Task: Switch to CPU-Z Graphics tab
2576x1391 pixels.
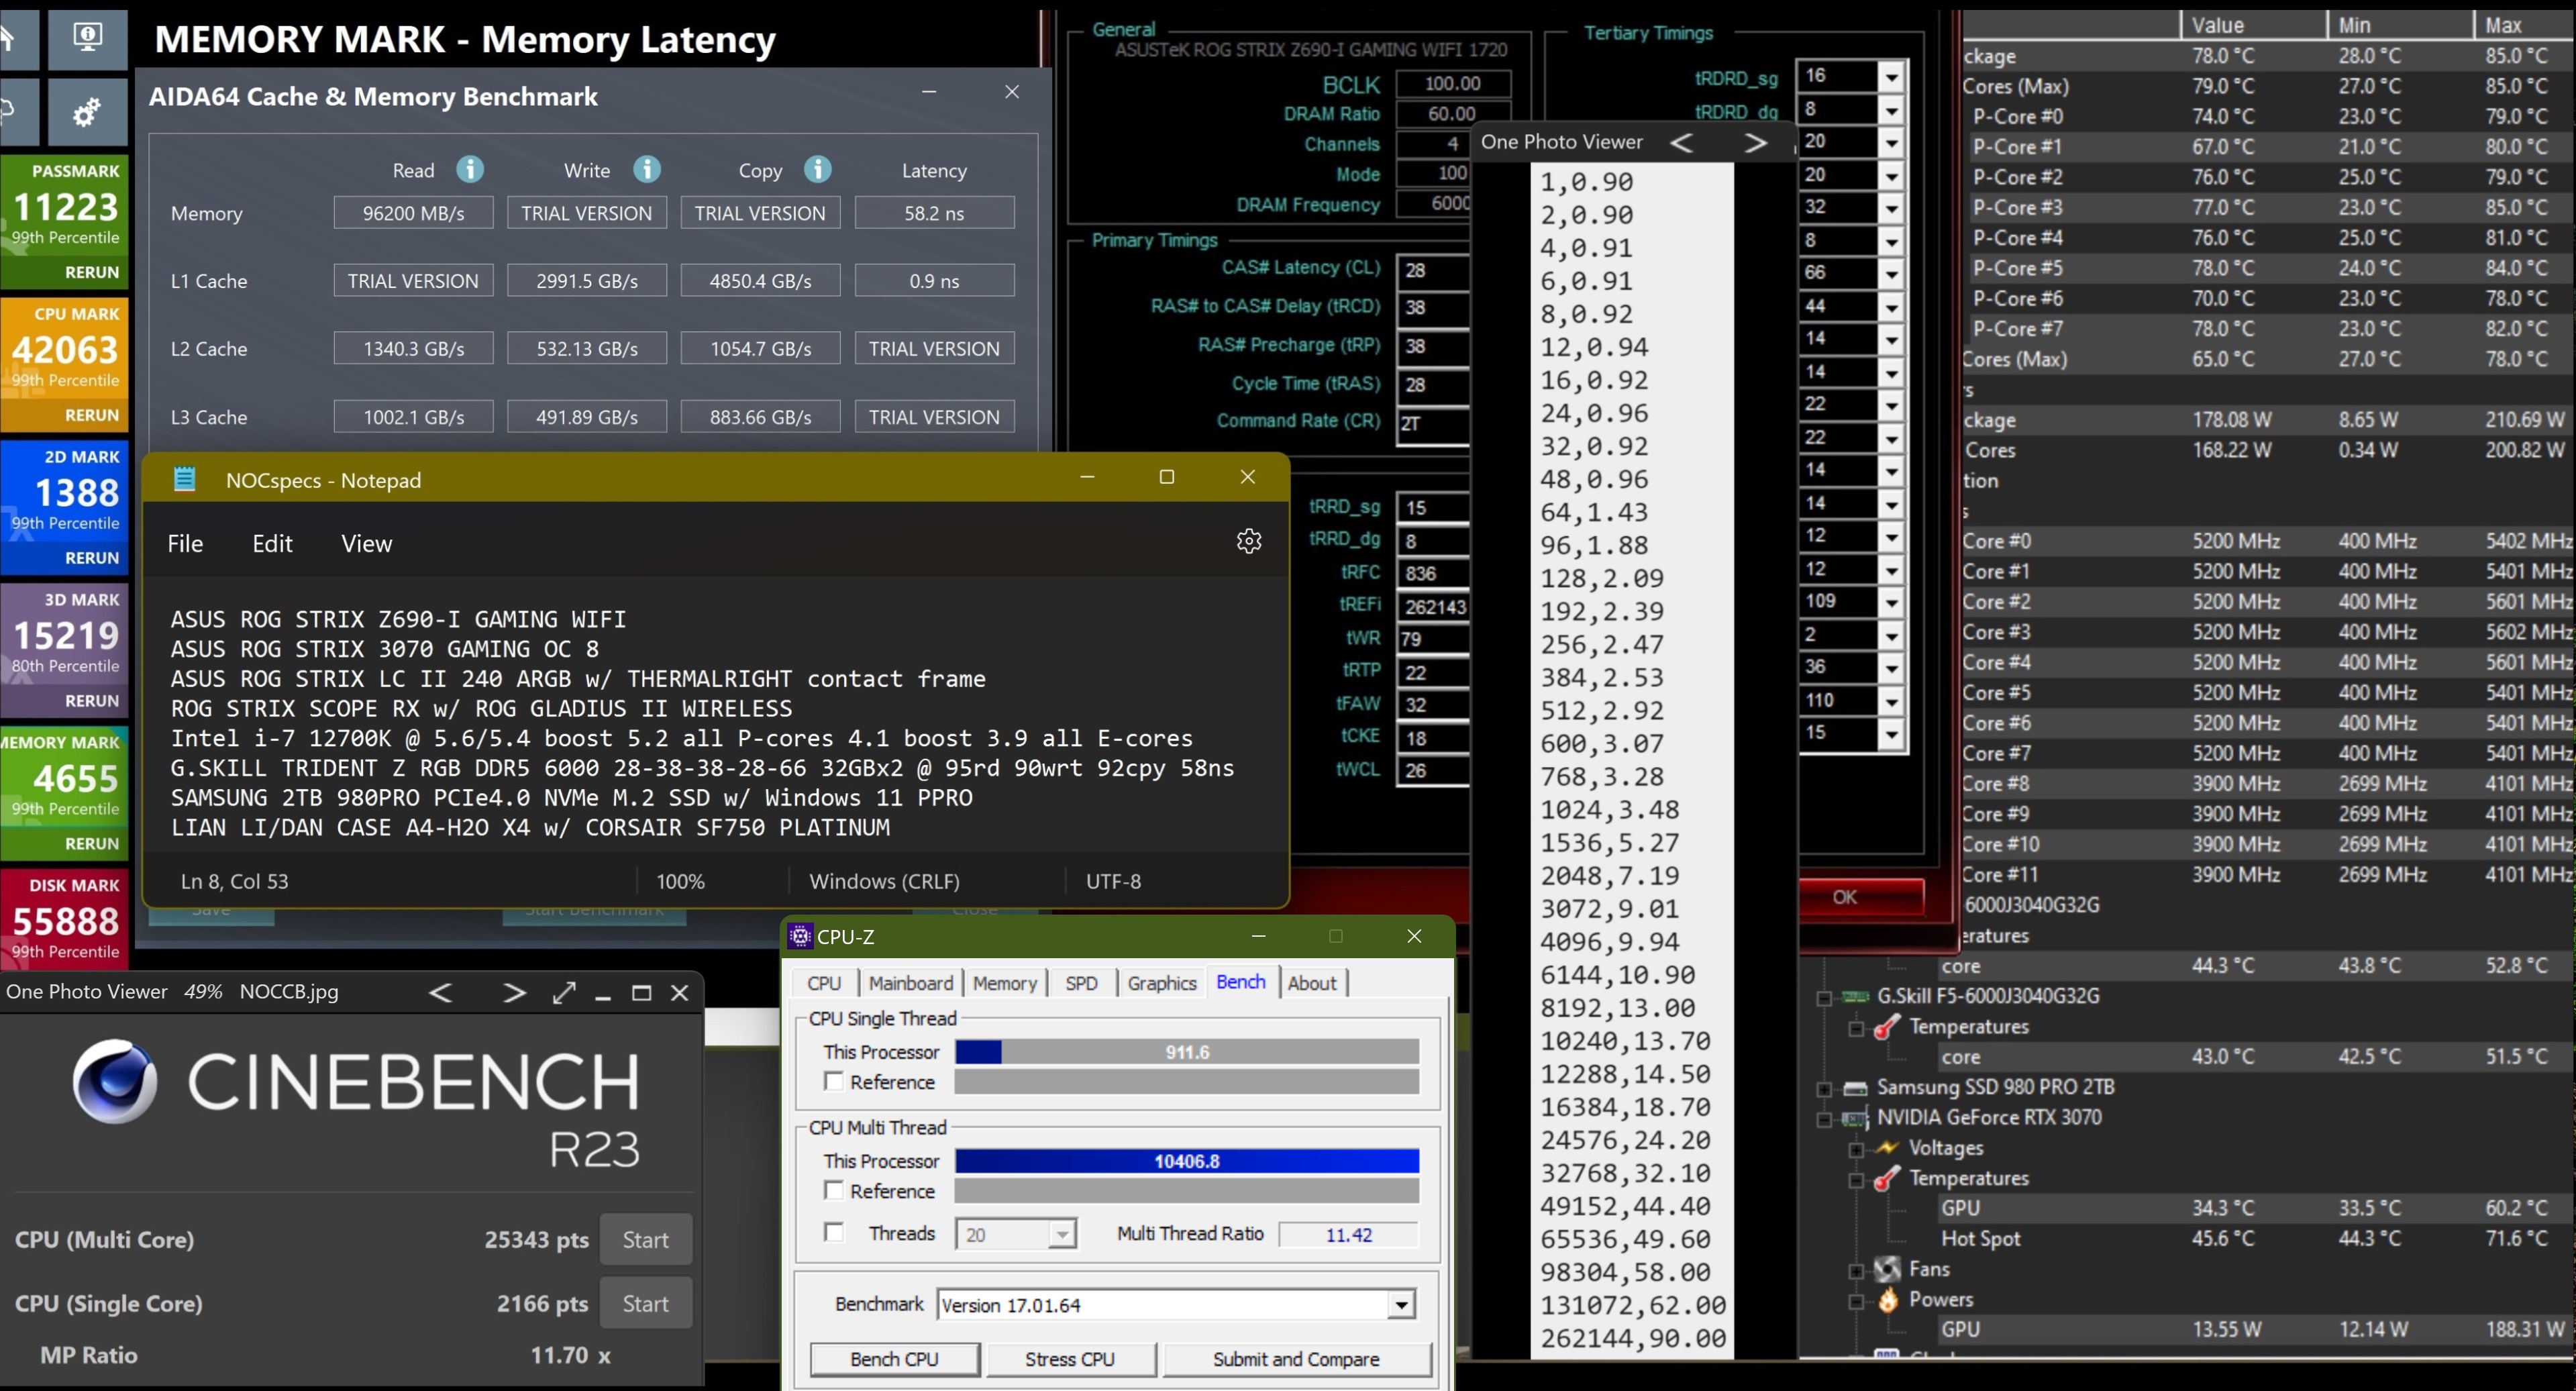Action: click(1161, 983)
